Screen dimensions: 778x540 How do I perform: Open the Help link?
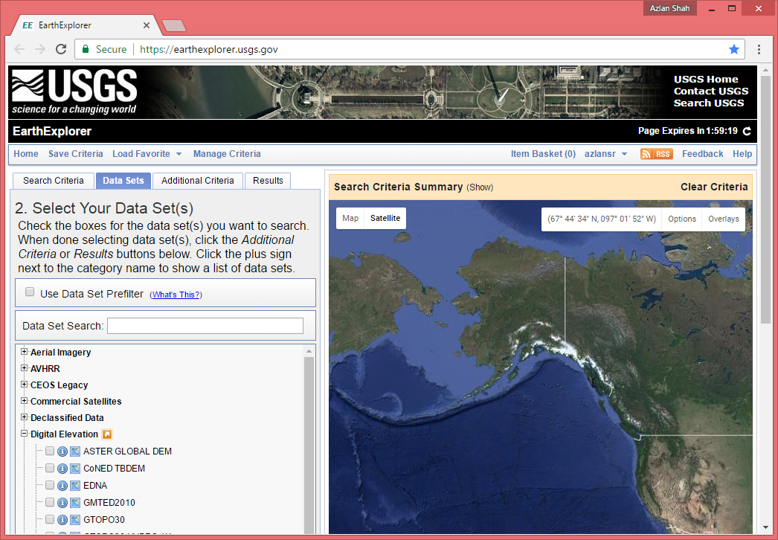[x=742, y=154]
